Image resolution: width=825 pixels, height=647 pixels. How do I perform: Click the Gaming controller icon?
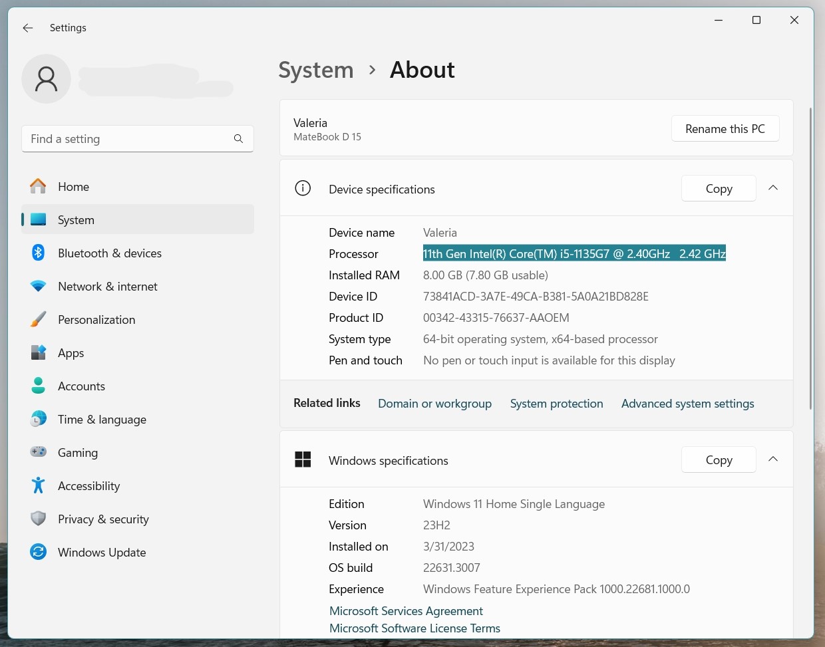click(39, 452)
